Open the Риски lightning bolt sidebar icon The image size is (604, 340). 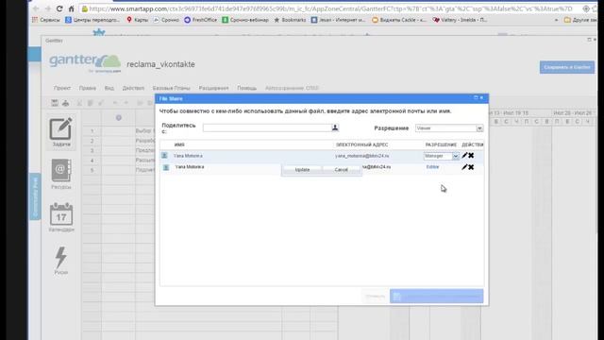[x=60, y=261]
